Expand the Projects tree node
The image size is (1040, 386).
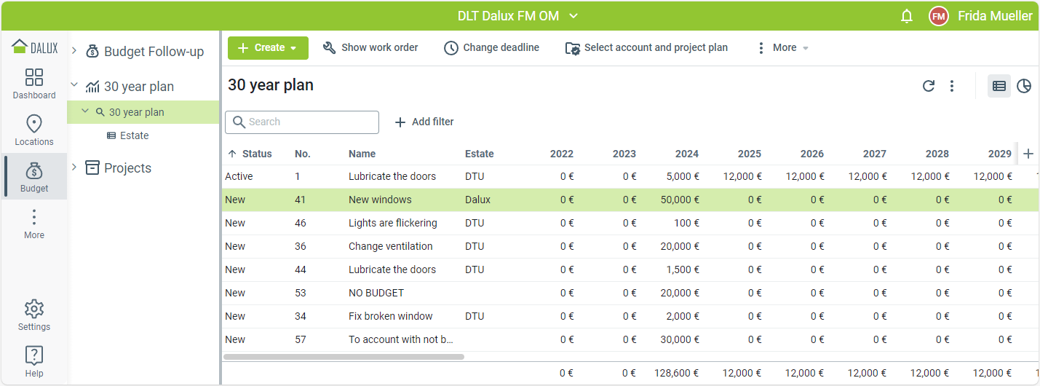pyautogui.click(x=74, y=168)
